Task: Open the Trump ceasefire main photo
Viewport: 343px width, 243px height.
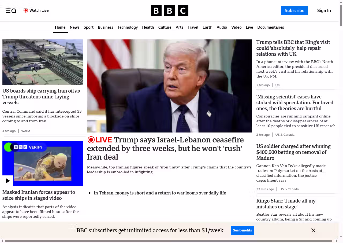Action: 169,86
